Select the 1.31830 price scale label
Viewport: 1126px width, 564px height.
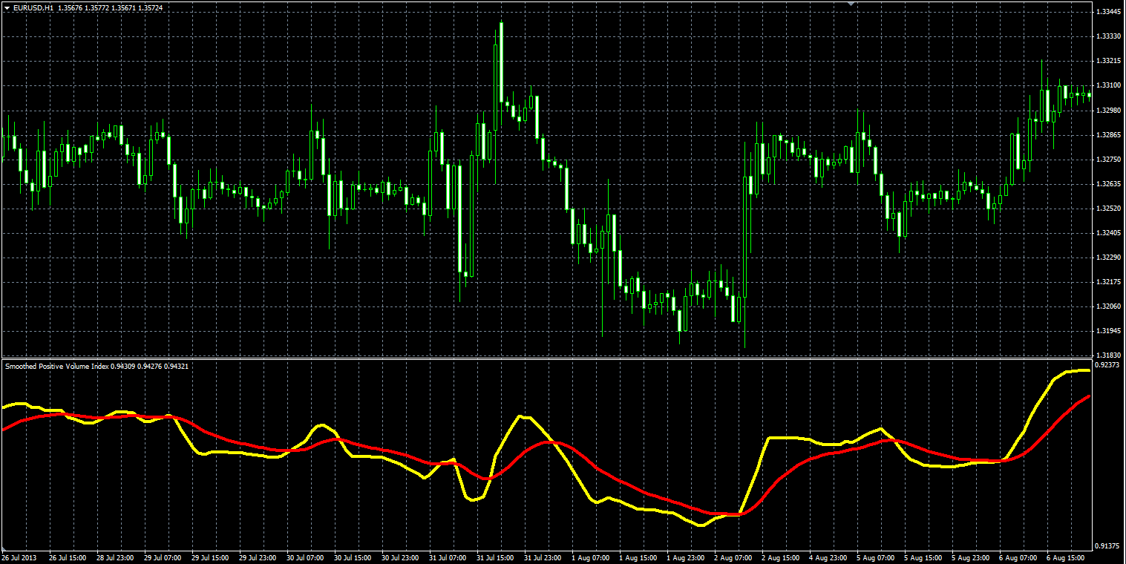1108,355
